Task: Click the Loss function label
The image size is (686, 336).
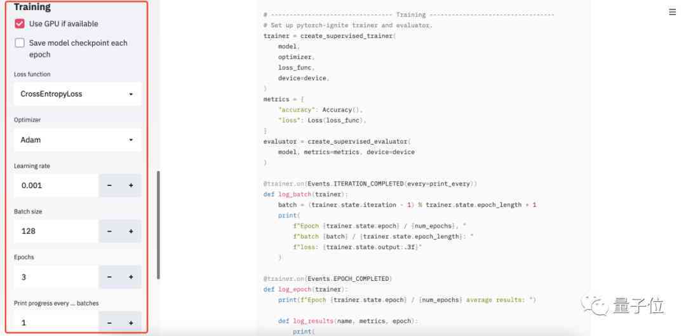Action: [x=32, y=74]
